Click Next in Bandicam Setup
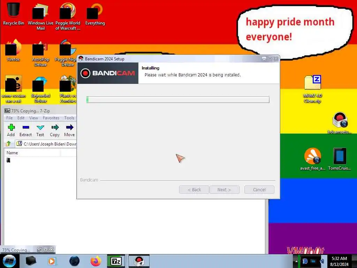The height and width of the screenshot is (268, 357). coord(224,189)
